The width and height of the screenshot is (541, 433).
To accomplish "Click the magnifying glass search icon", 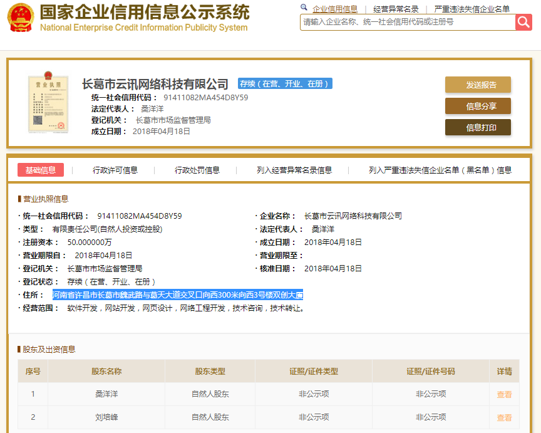I will click(525, 22).
